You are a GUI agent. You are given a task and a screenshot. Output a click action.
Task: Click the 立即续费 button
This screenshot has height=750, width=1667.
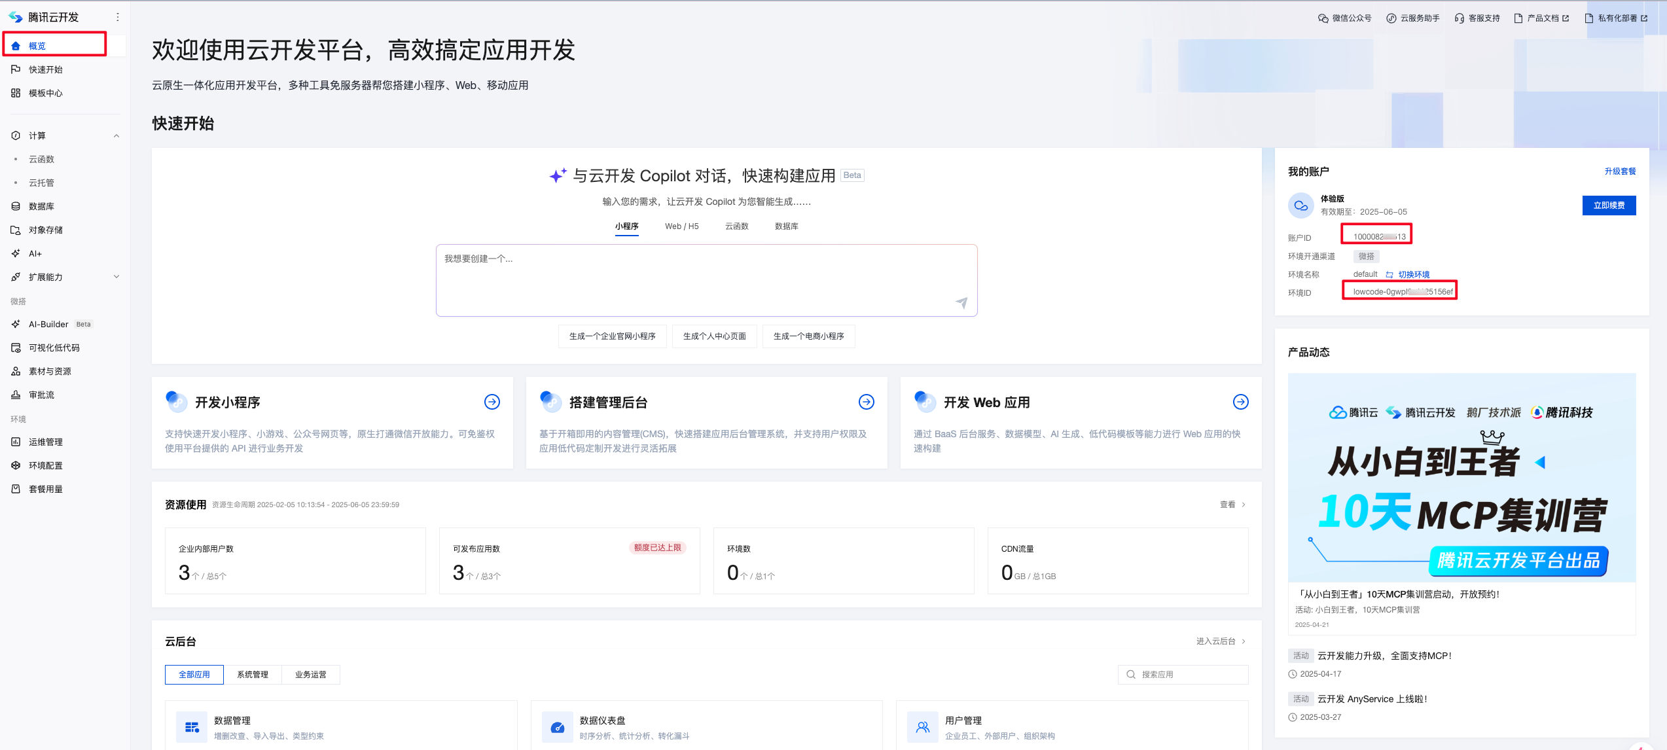1609,205
